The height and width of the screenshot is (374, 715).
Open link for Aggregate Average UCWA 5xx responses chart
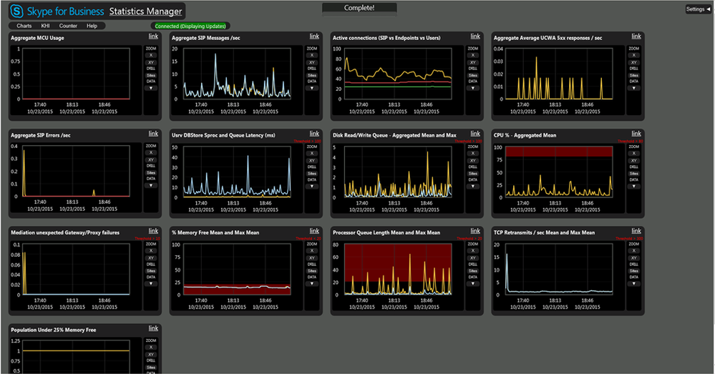click(x=636, y=36)
